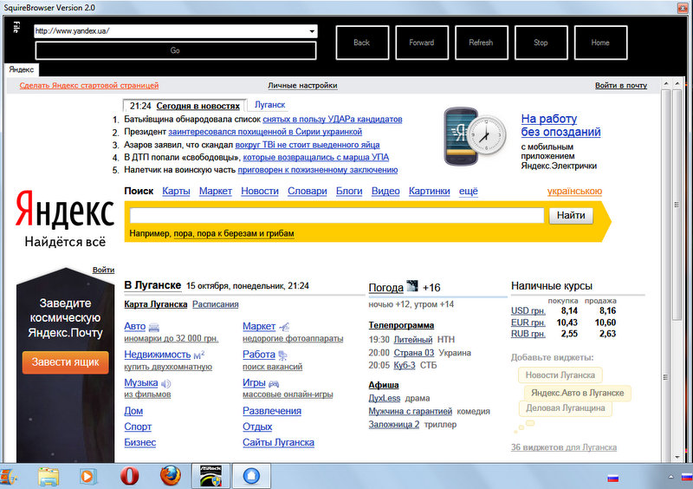The image size is (693, 489).
Task: Open the Картинки search tab
Action: (429, 191)
